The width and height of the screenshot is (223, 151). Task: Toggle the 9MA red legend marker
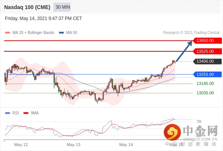[x=26, y=113]
